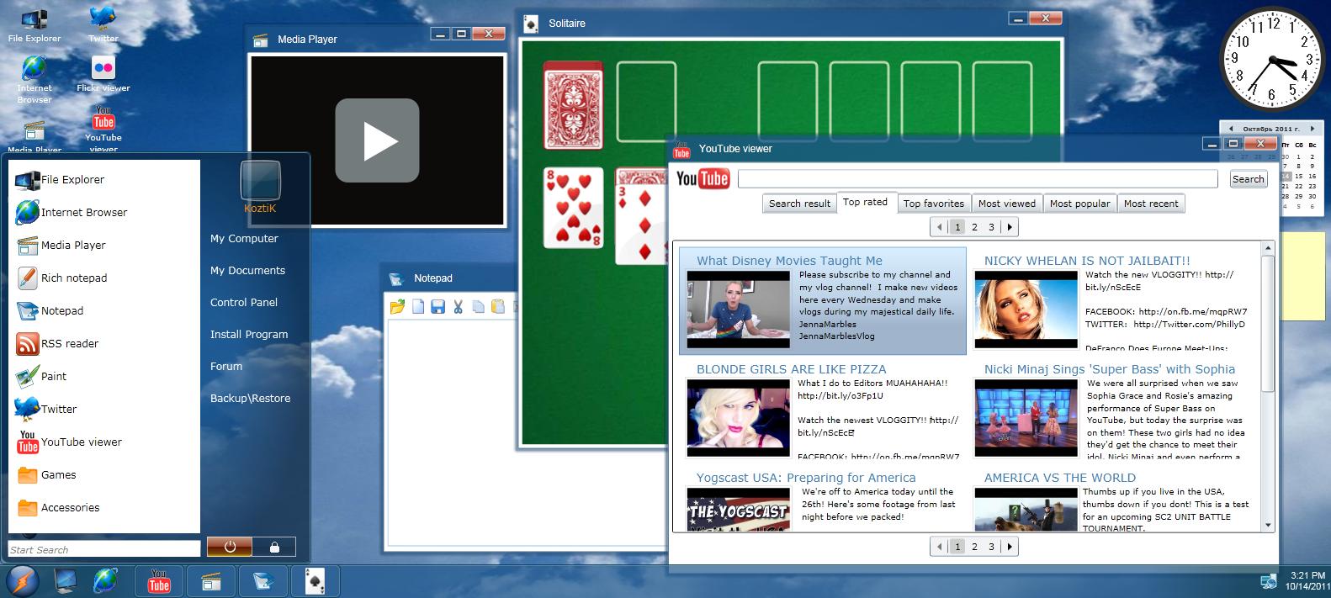Image resolution: width=1331 pixels, height=598 pixels.
Task: Click the monitor icon on the taskbar
Action: [65, 581]
